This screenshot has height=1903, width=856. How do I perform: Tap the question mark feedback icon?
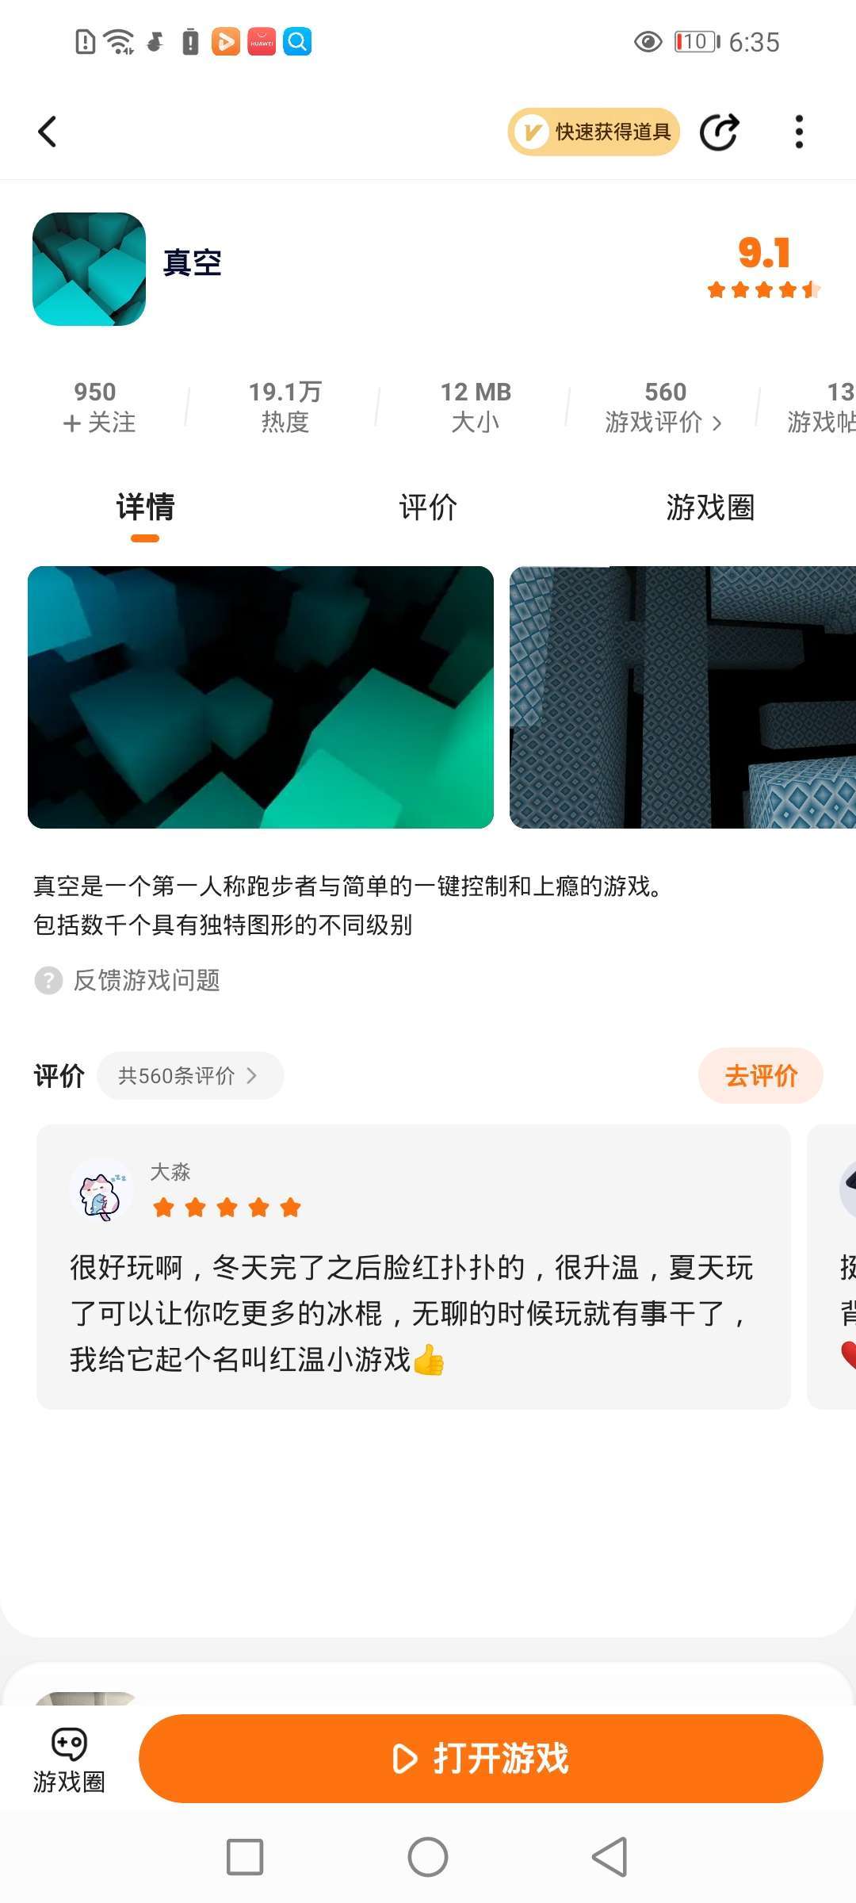click(48, 981)
